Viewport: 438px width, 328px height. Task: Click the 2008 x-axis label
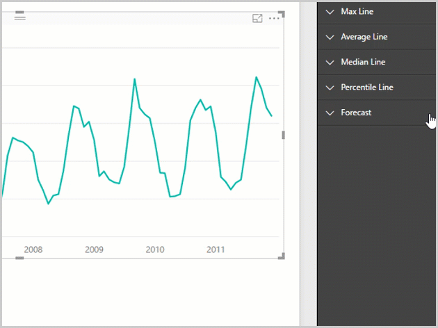(x=33, y=249)
